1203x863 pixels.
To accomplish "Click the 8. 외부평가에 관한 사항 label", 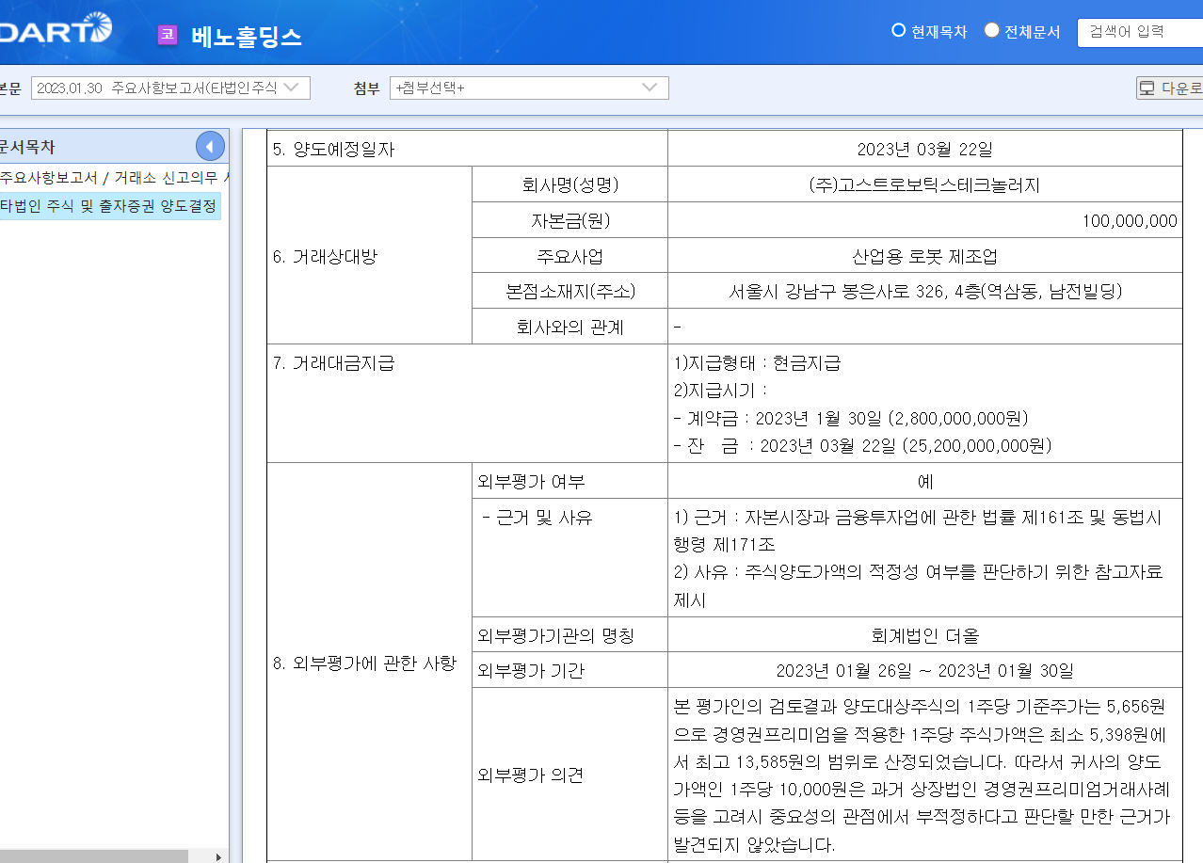I will click(x=364, y=663).
